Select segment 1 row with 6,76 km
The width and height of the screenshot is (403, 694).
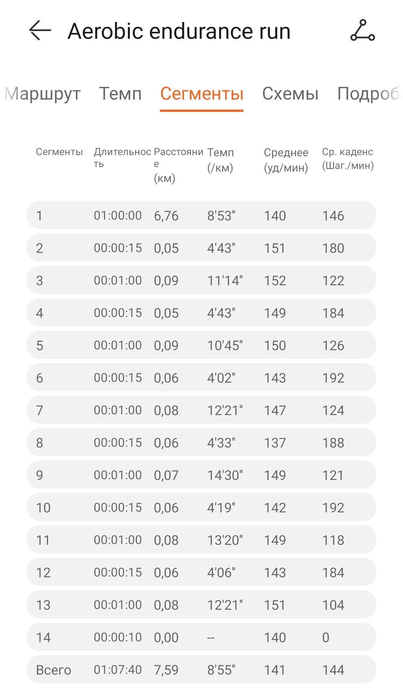point(201,215)
